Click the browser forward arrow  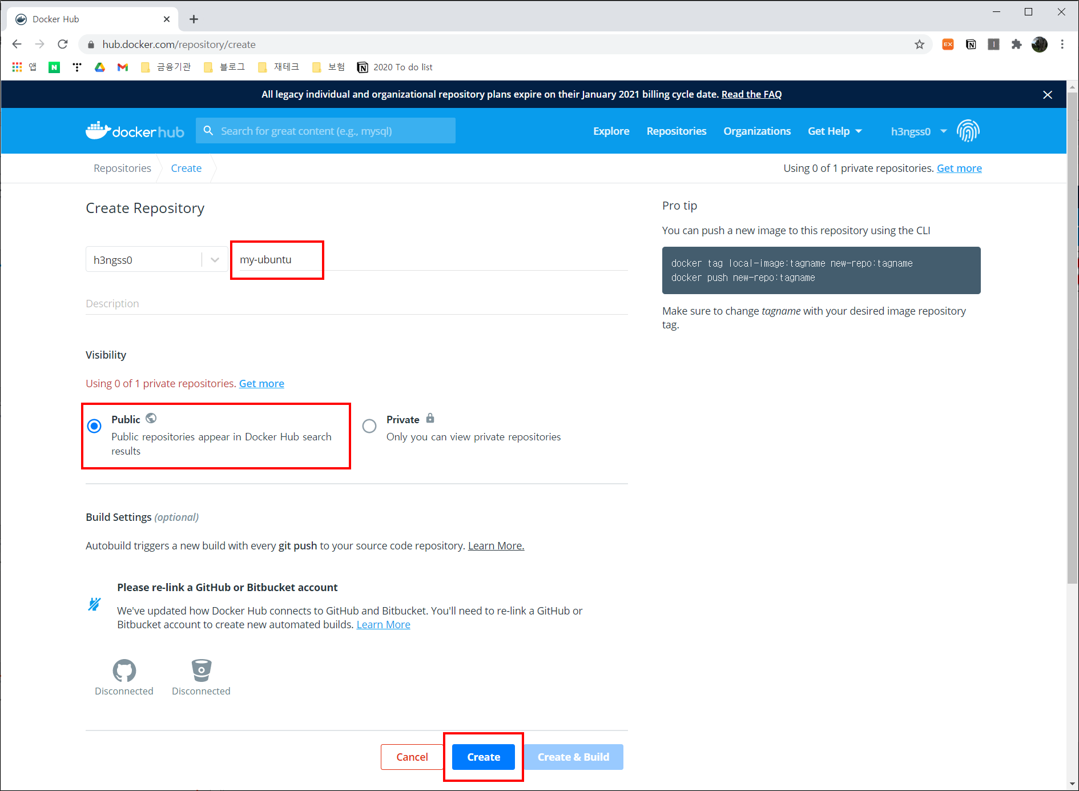coord(39,44)
